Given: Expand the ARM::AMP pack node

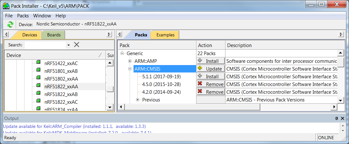Looking at the screenshot, I should click(130, 61).
